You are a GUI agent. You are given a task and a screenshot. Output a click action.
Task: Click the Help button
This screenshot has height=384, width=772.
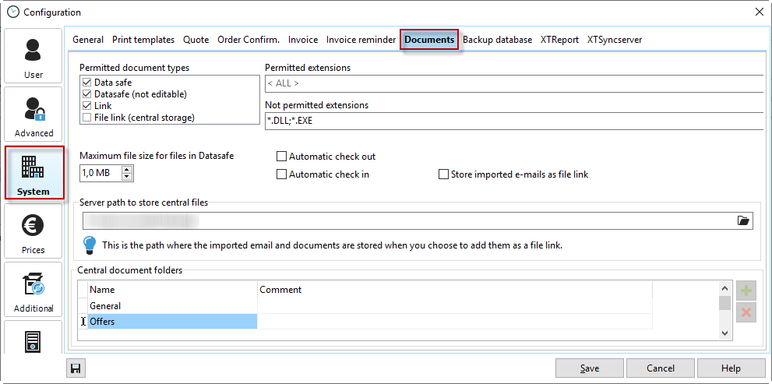pos(731,368)
